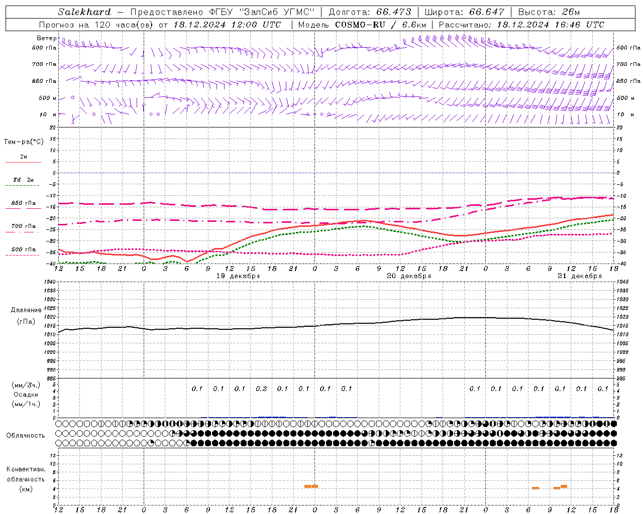Click the 0.2 precipitation amount
This screenshot has width=643, height=514.
(261, 389)
